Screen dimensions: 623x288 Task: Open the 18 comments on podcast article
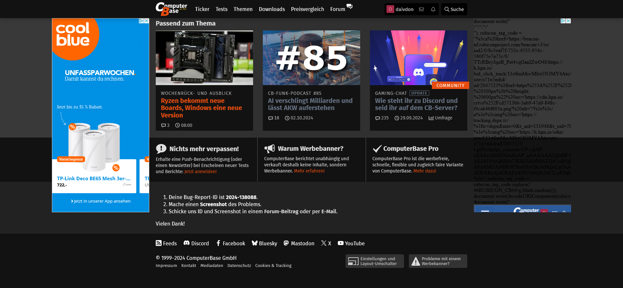coord(274,118)
